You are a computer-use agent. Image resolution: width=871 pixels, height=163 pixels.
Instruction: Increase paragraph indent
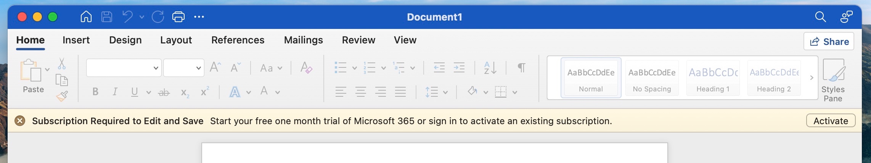459,68
